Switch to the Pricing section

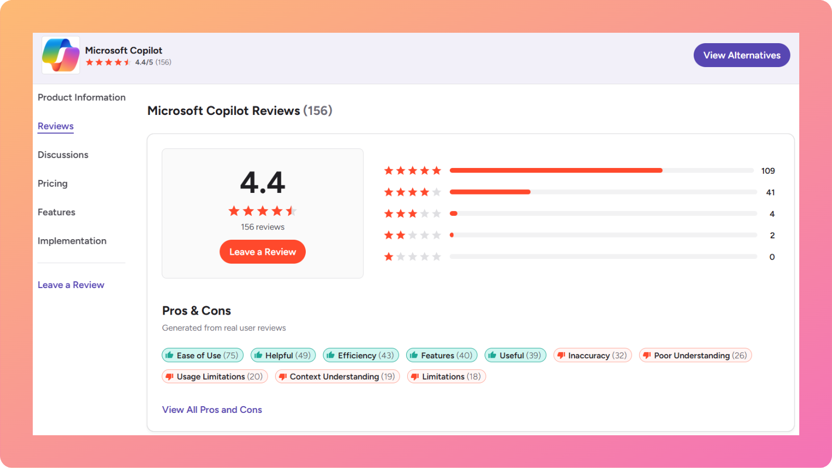click(x=53, y=183)
